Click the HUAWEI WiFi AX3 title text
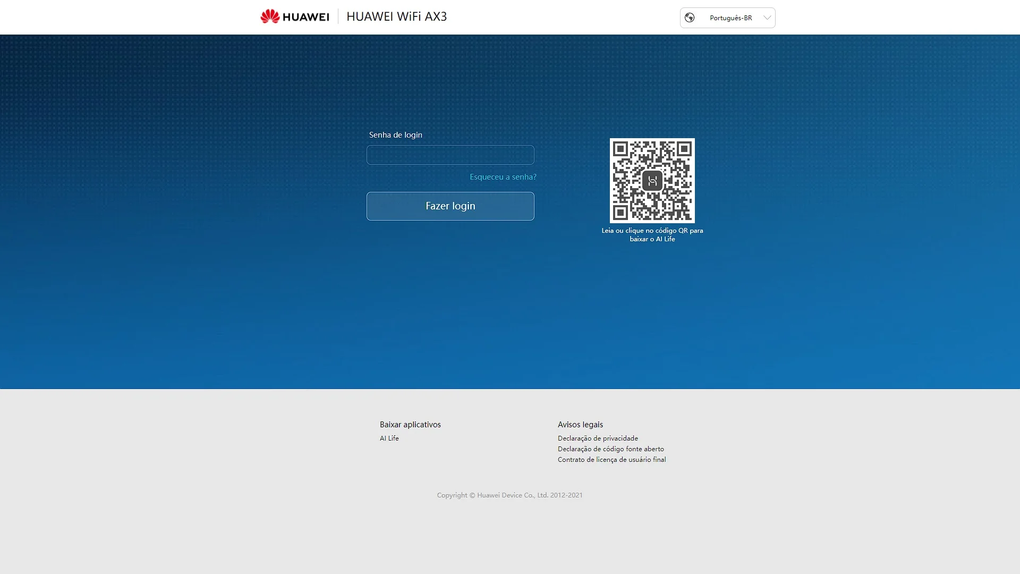This screenshot has height=574, width=1020. tap(396, 16)
